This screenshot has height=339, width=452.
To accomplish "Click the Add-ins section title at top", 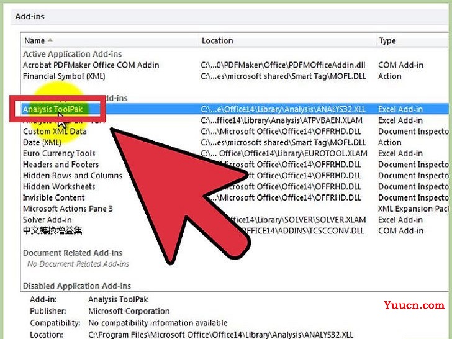I will (30, 16).
